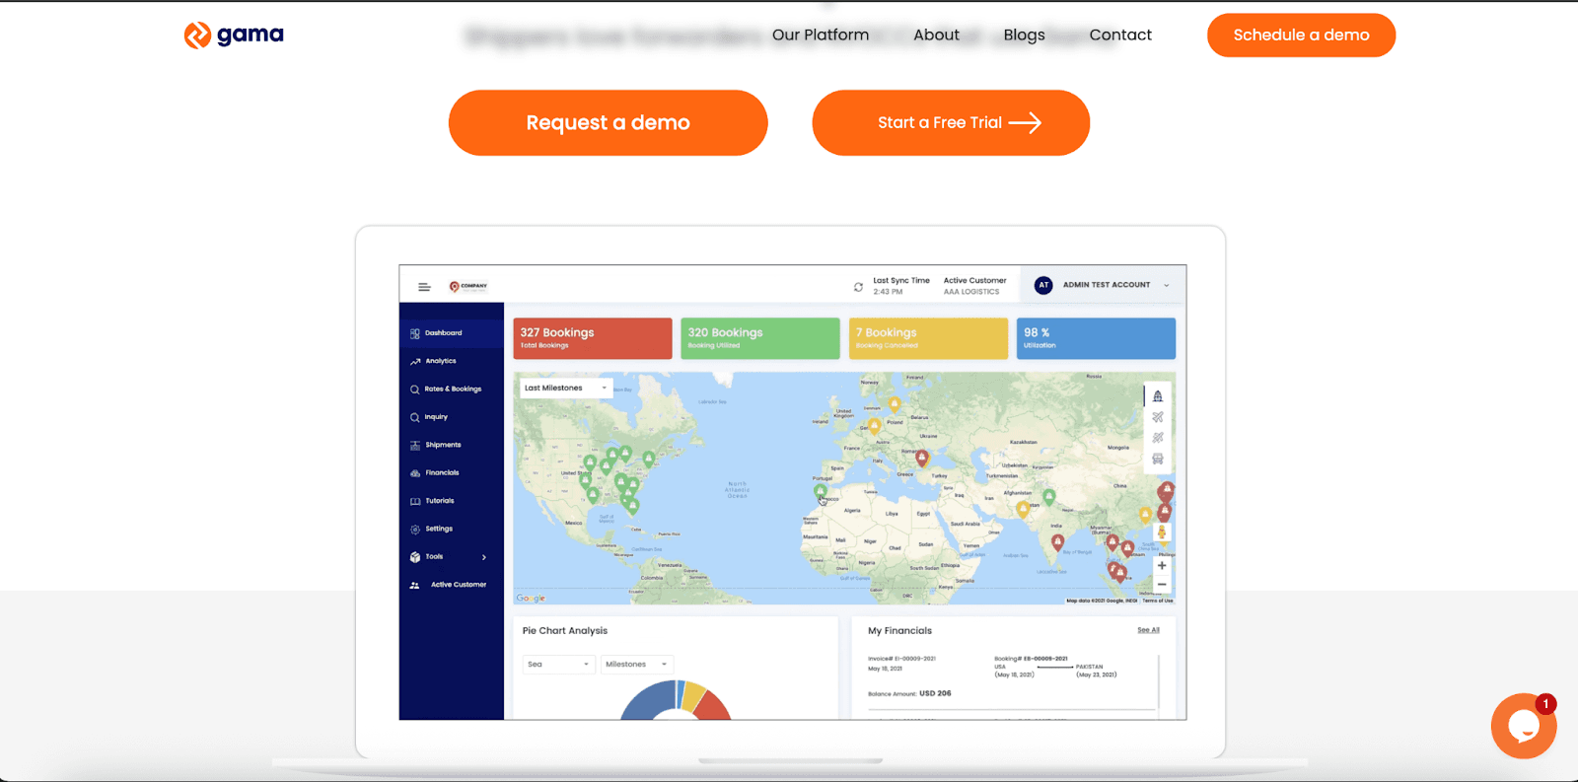
Task: Expand the ADMIN TEST ACCOUNT chevron
Action: click(x=1166, y=286)
